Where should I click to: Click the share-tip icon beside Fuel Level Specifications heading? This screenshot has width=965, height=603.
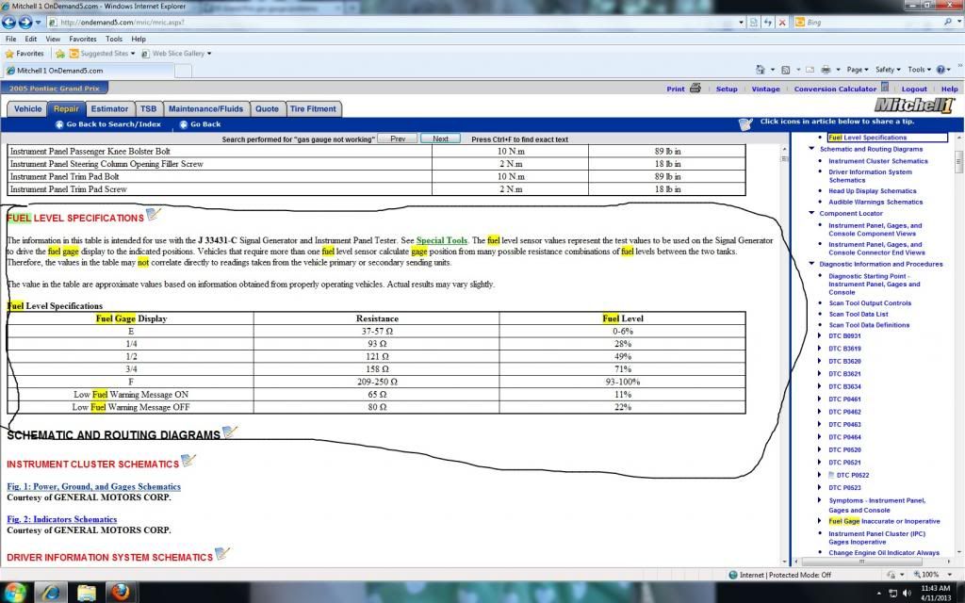click(154, 215)
